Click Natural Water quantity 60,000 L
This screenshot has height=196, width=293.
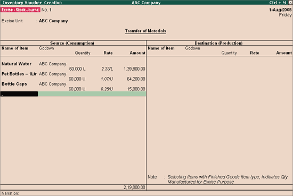[77, 69]
